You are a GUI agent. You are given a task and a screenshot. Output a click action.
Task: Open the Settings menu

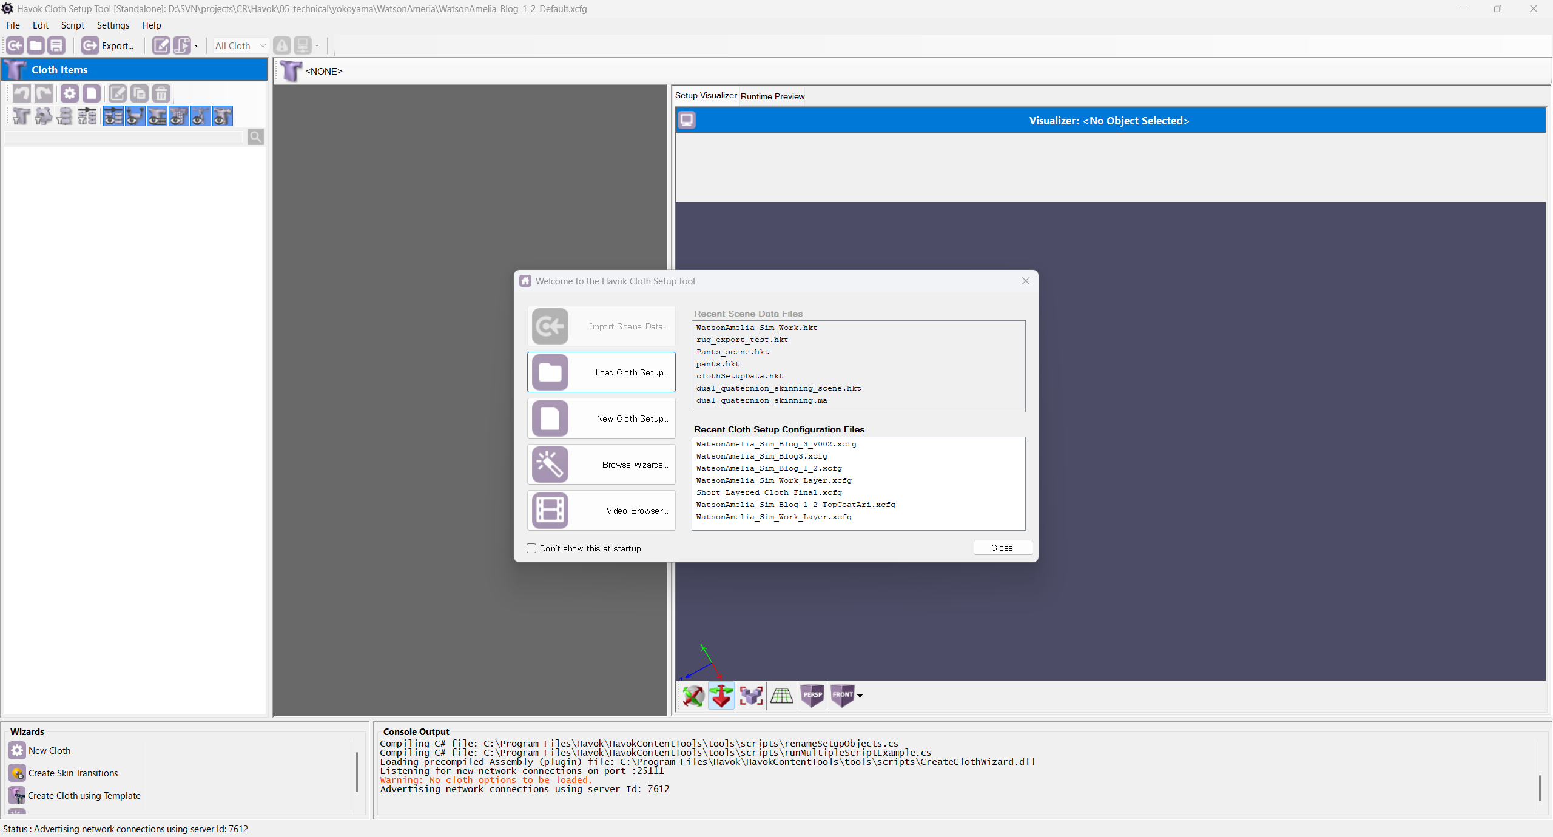pyautogui.click(x=113, y=25)
